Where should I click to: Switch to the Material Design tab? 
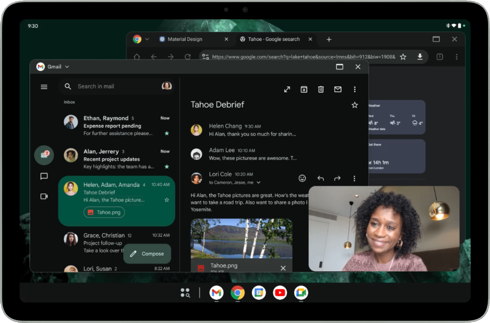coord(185,39)
